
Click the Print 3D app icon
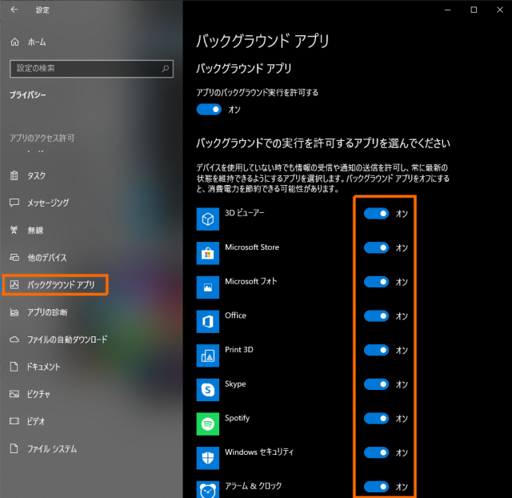[x=207, y=355]
